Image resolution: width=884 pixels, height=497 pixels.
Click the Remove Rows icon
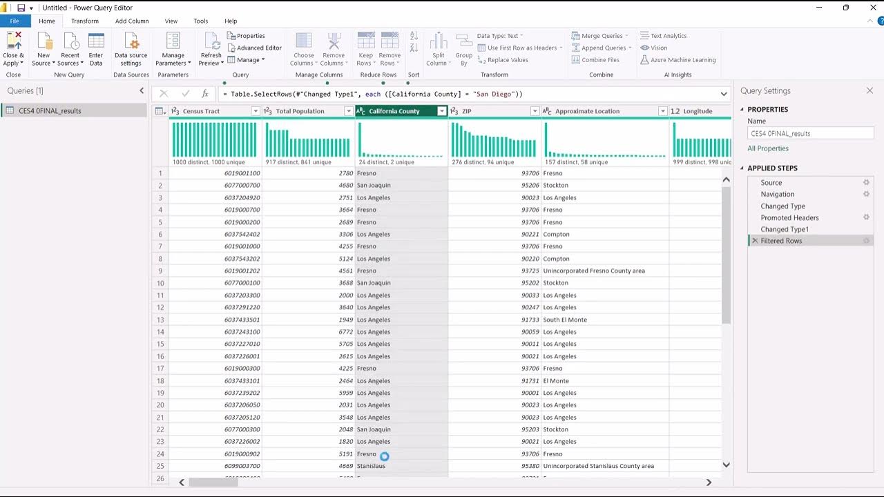[390, 41]
